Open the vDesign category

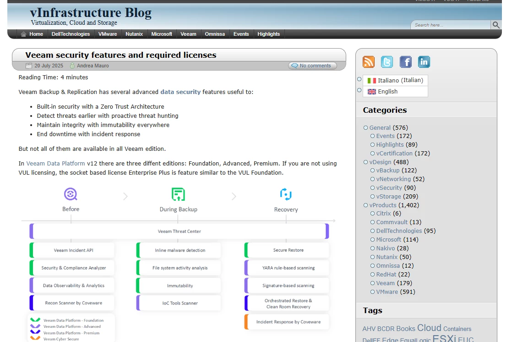380,162
